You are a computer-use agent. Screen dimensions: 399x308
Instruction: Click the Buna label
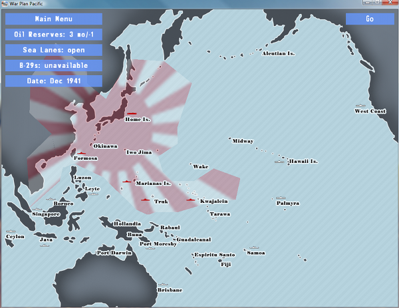(x=134, y=234)
